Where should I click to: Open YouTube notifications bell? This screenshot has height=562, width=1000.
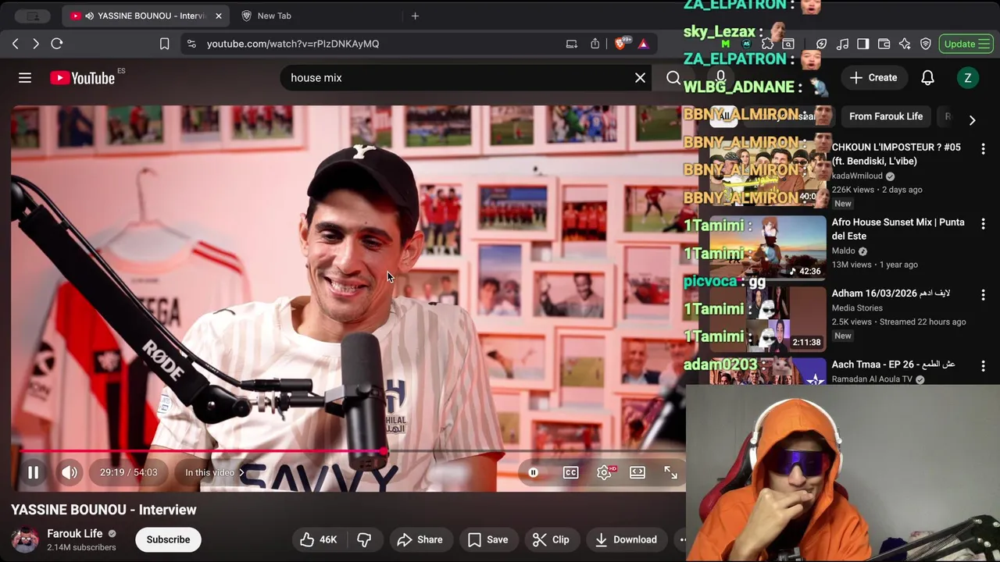coord(927,77)
